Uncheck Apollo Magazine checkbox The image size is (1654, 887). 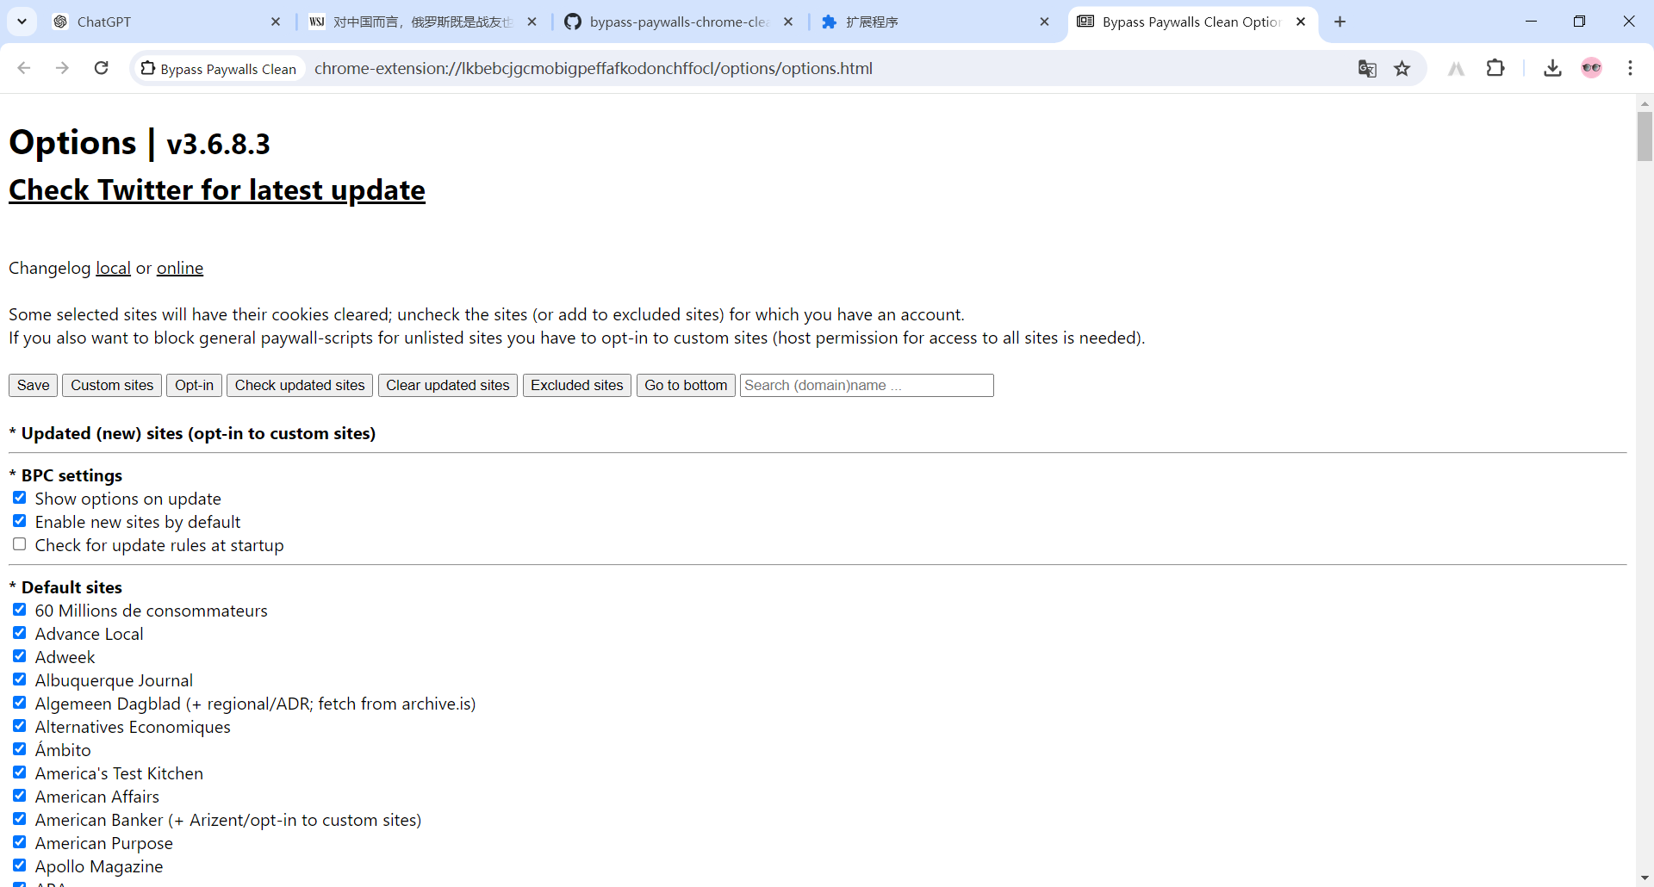(19, 865)
